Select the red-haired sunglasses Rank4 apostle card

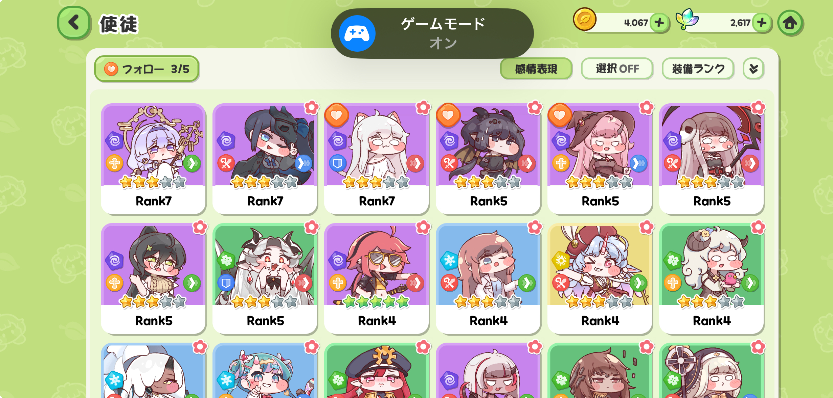(x=376, y=278)
